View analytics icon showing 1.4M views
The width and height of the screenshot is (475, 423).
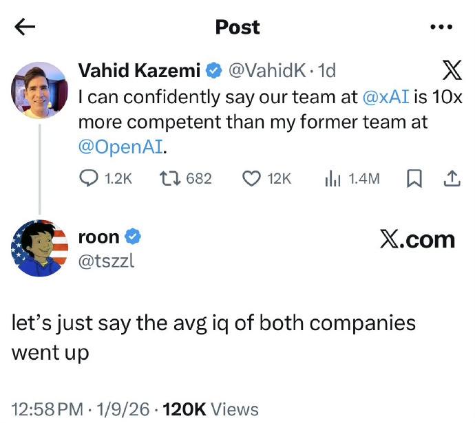333,179
